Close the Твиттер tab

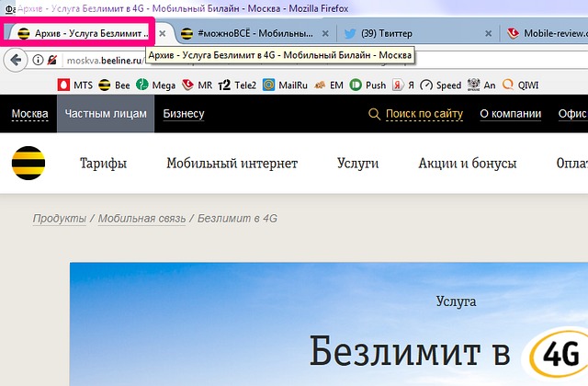coord(488,33)
